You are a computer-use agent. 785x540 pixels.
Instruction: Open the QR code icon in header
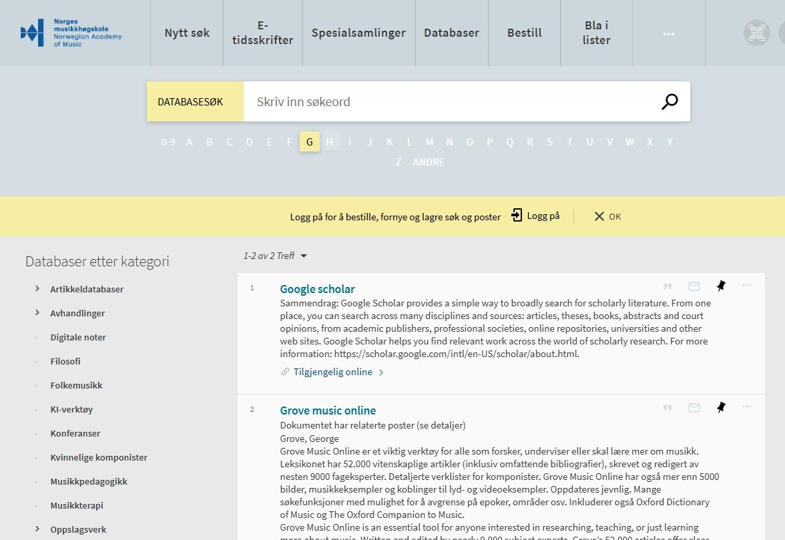756,33
